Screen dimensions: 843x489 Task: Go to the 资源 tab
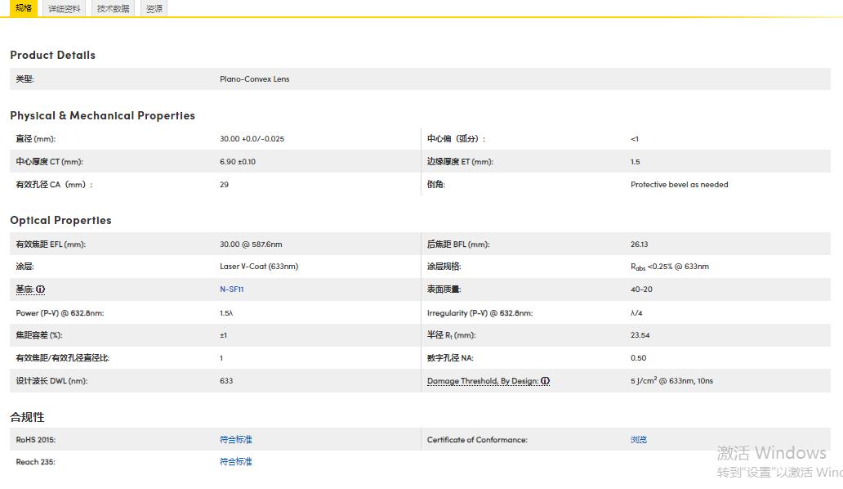(154, 9)
